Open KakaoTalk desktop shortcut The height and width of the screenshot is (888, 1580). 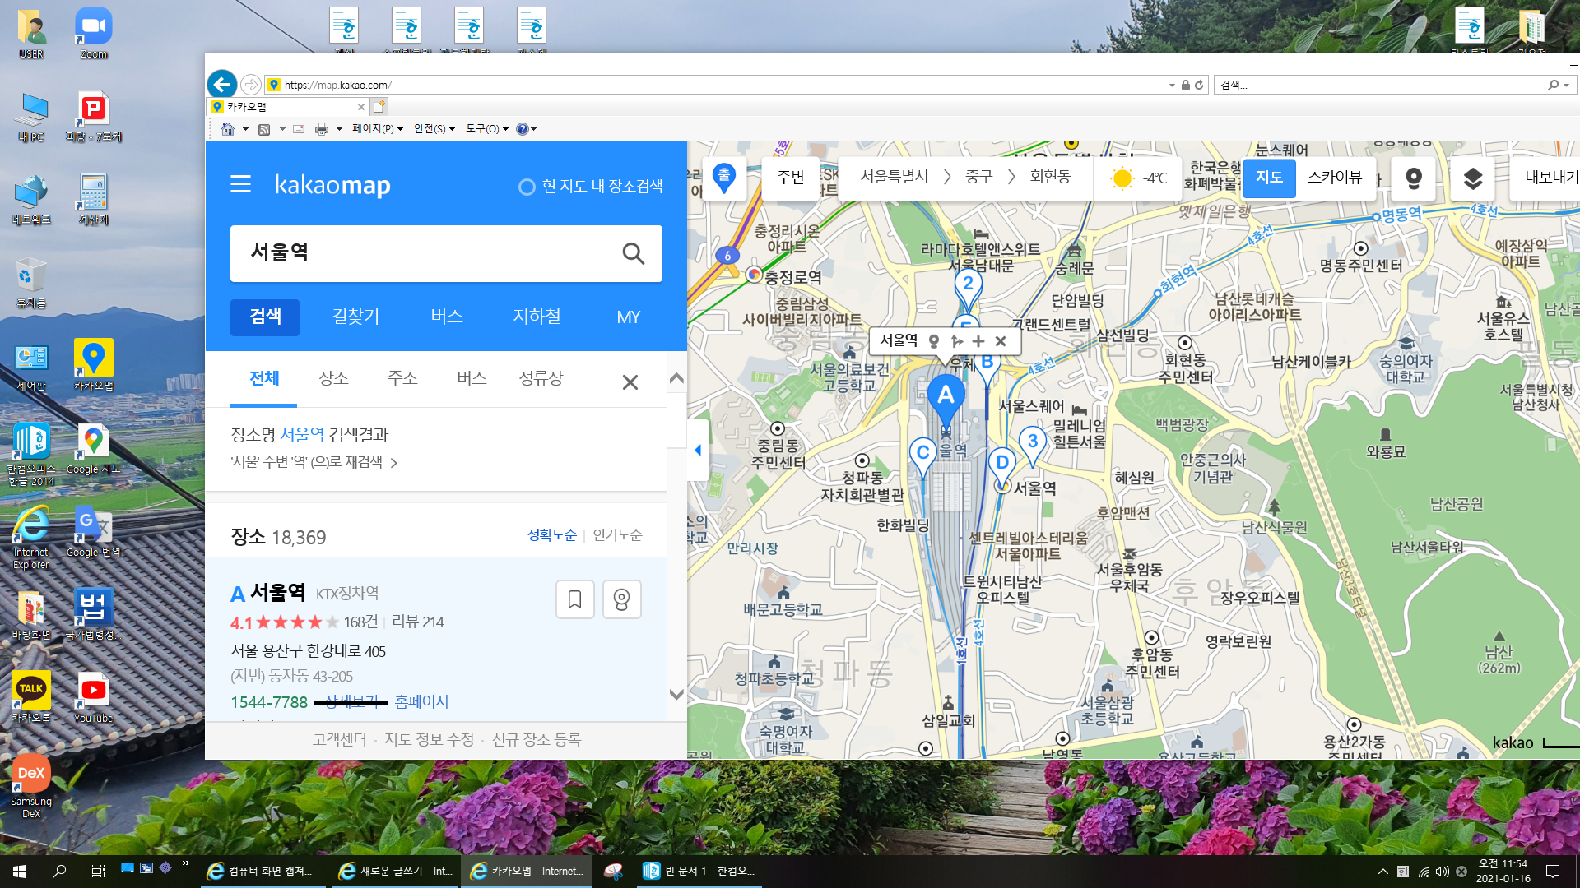(x=31, y=697)
